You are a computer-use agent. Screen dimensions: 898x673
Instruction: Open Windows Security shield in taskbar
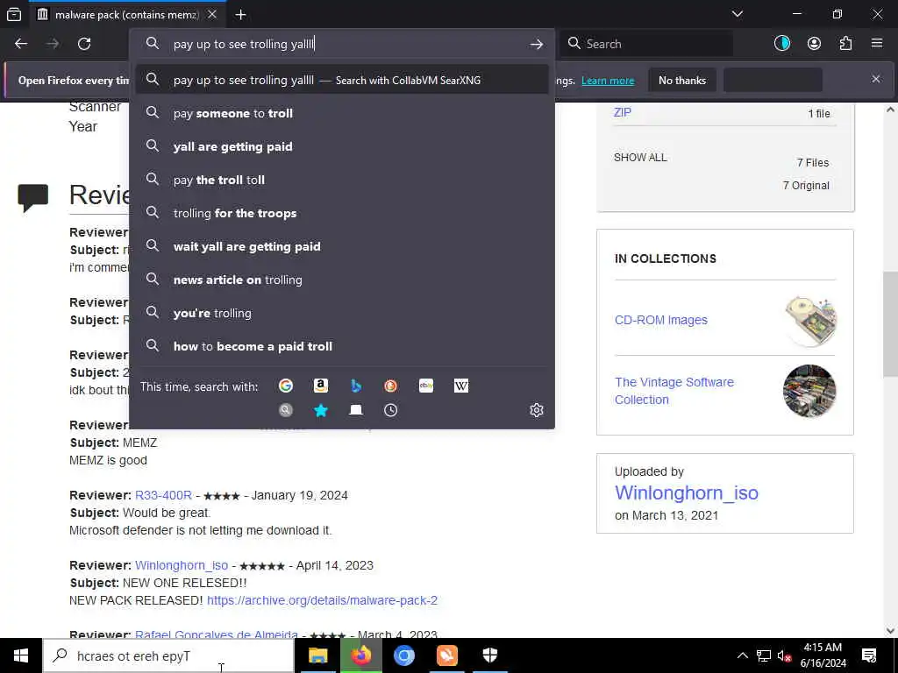coord(490,655)
